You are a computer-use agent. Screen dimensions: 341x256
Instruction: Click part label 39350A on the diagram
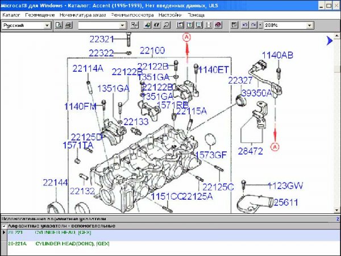click(256, 93)
